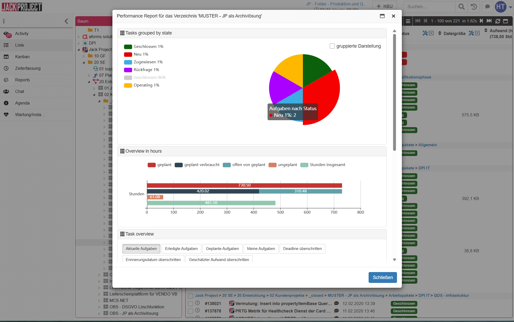This screenshot has height=322, width=514.
Task: Open the chat bubble icon in header
Action: 487,7
